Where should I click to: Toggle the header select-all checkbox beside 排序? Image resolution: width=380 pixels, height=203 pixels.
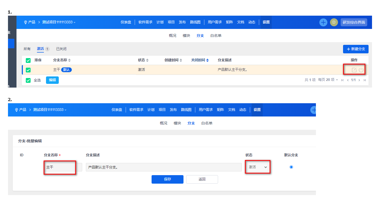28,61
